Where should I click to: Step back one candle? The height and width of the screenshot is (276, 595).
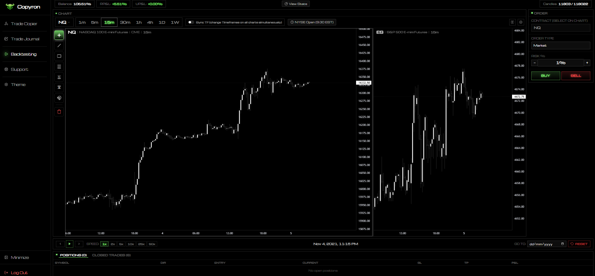[60, 244]
